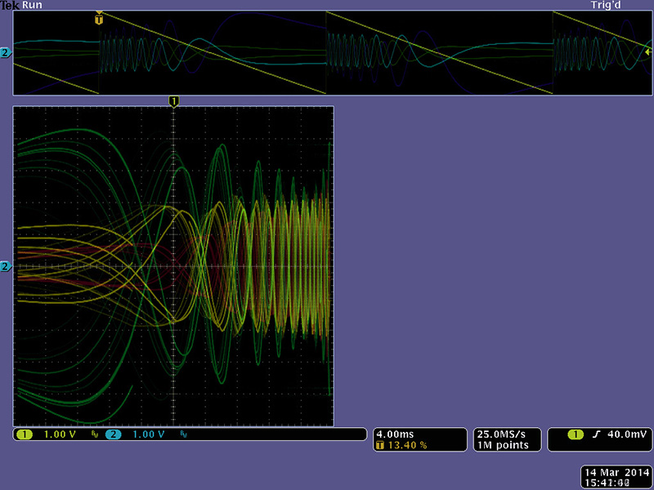654x490 pixels.
Task: Click channel 1 bandwidth limit icon
Action: [x=95, y=434]
